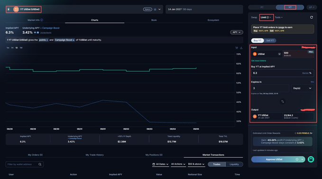This screenshot has height=179, width=322.
Task: Open the Limit order mode dropdown
Action: (x=266, y=18)
